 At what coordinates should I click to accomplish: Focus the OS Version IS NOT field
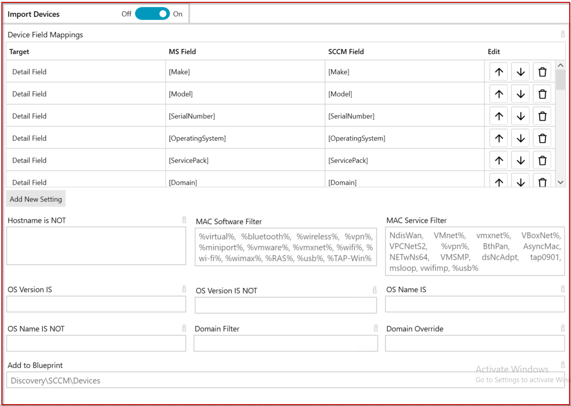click(x=286, y=305)
